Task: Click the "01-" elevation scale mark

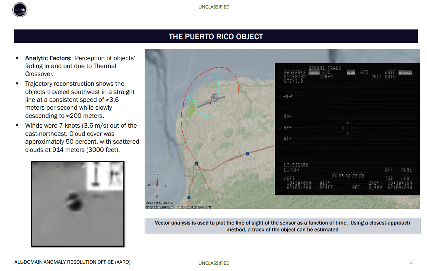Action: 288,139
